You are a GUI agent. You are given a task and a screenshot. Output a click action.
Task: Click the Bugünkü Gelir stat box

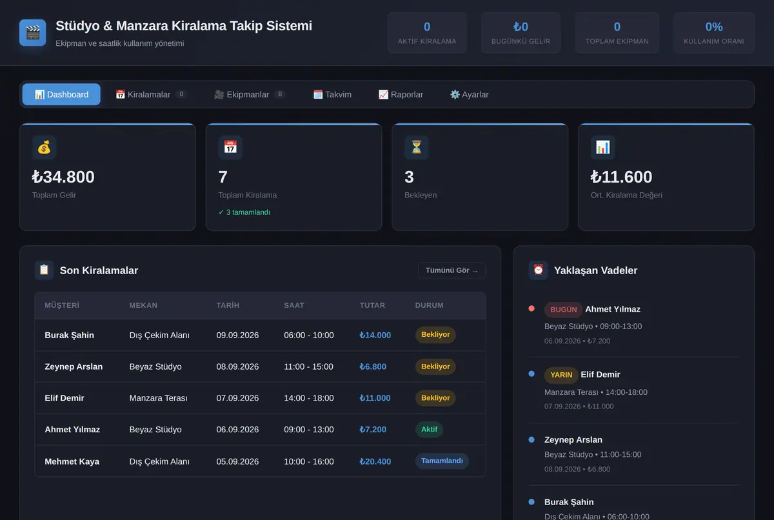tap(521, 33)
